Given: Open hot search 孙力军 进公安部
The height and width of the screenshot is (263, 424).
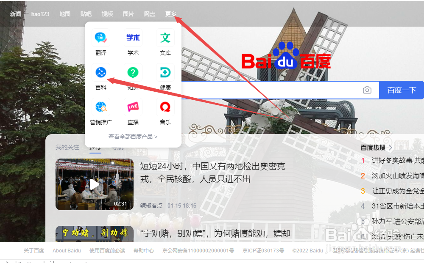Looking at the screenshot, I should click(398, 221).
